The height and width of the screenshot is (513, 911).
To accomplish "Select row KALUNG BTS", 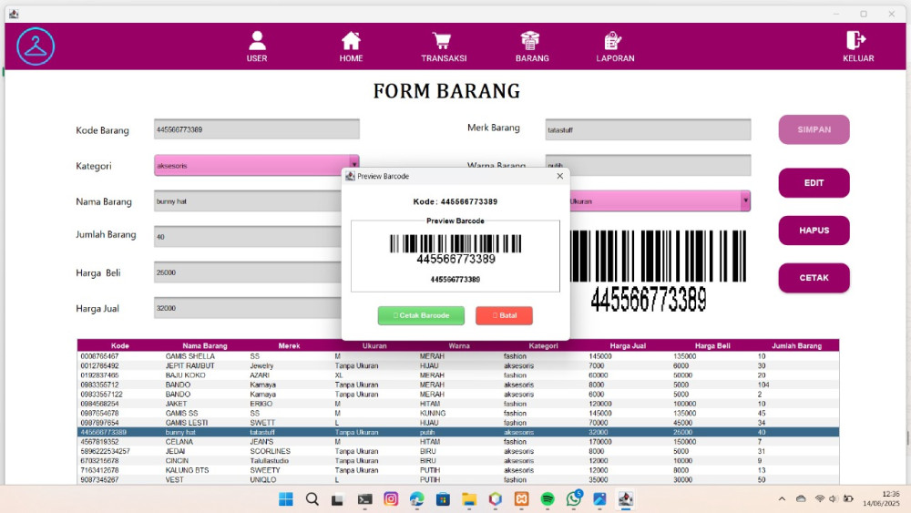I will point(458,470).
